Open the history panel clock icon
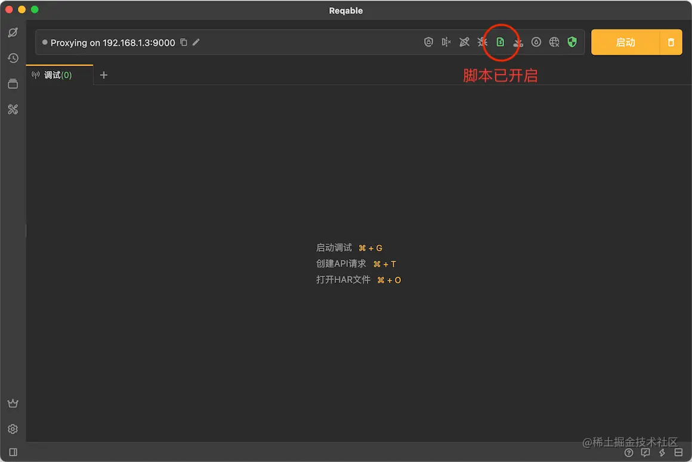 coord(13,58)
